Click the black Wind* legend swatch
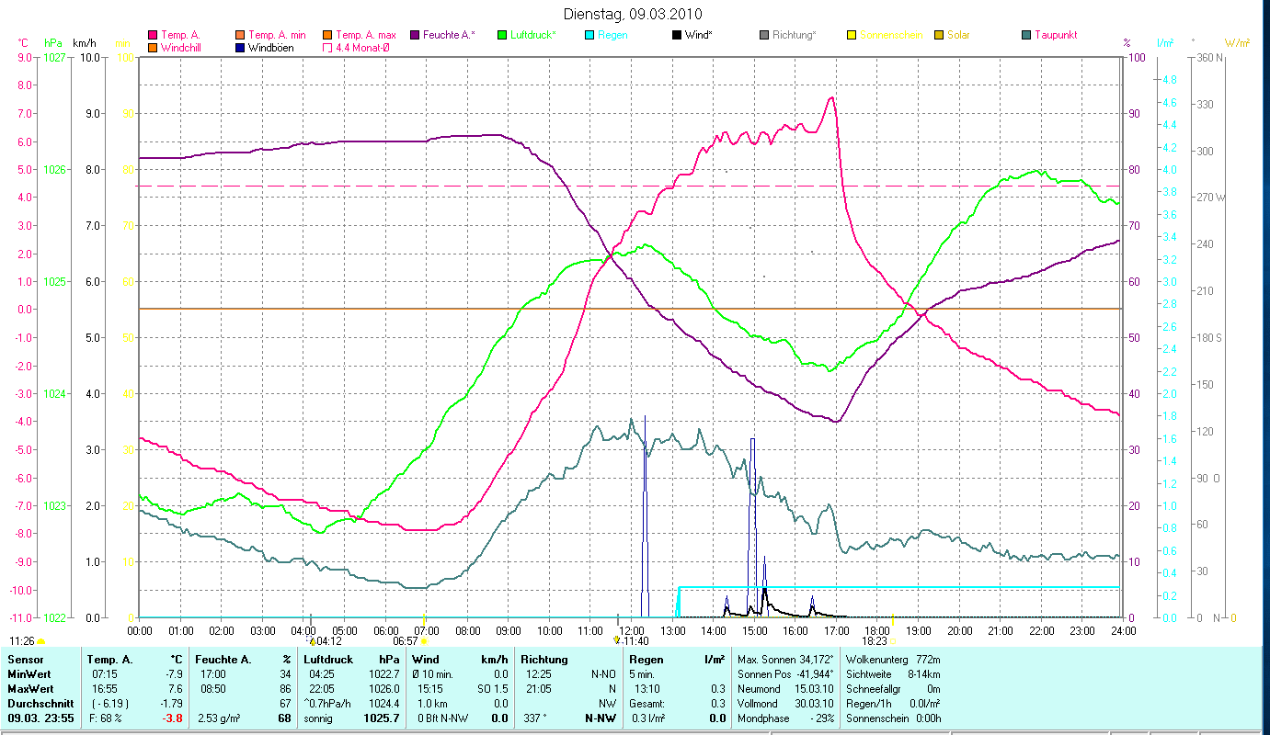This screenshot has width=1270, height=735. (x=677, y=35)
